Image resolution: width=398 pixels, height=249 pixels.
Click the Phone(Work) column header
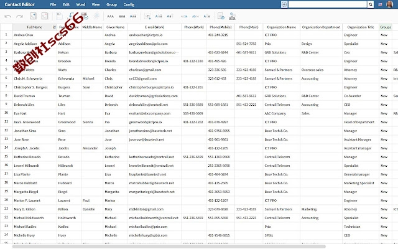[x=194, y=27]
